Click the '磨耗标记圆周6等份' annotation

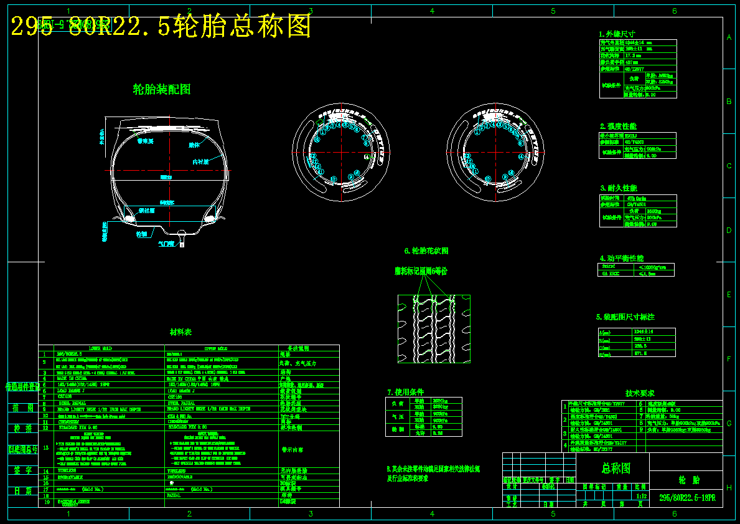[x=421, y=271]
